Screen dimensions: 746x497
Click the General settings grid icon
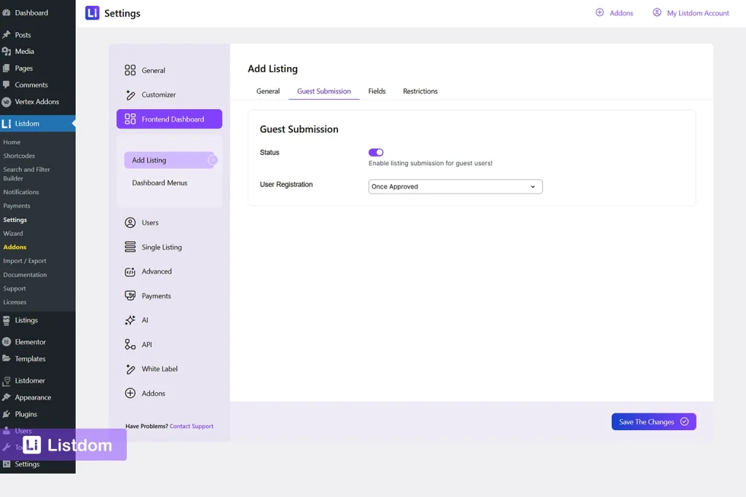click(x=130, y=71)
